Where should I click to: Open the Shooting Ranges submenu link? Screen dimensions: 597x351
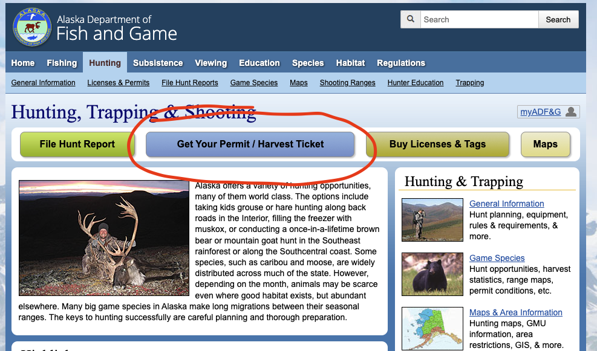coord(347,83)
